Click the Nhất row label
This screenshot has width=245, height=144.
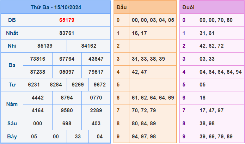(x=12, y=33)
